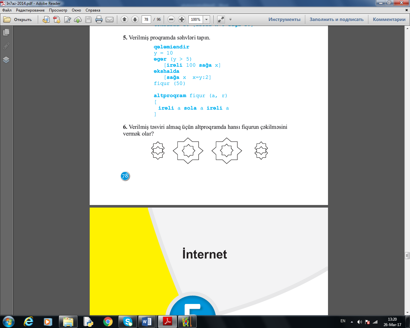Viewport: 410px width, 328px height.
Task: Expand the toolbar customization small arrow
Action: [x=230, y=20]
